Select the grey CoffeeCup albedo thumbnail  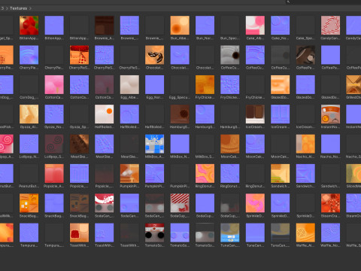[x=230, y=55]
